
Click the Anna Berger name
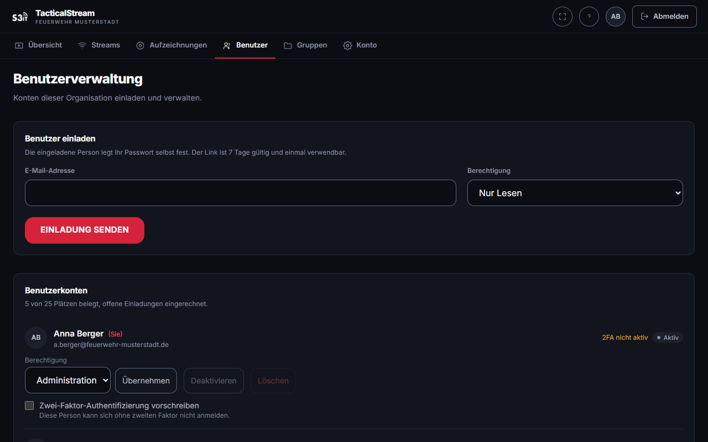click(x=79, y=334)
